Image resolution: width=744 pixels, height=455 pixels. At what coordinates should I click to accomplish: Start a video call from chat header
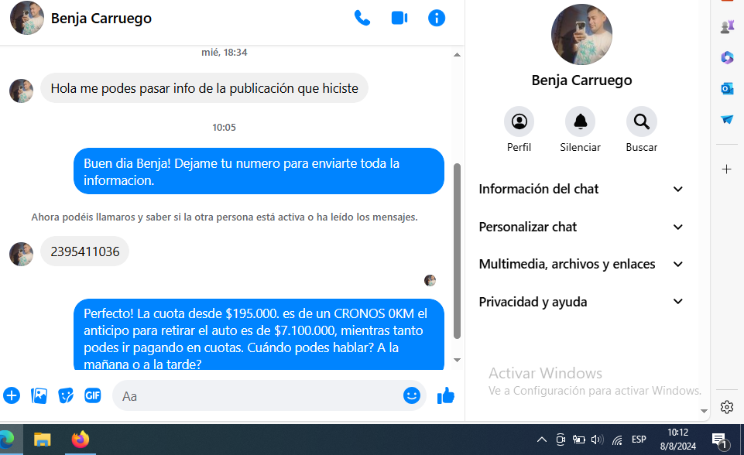pos(399,18)
